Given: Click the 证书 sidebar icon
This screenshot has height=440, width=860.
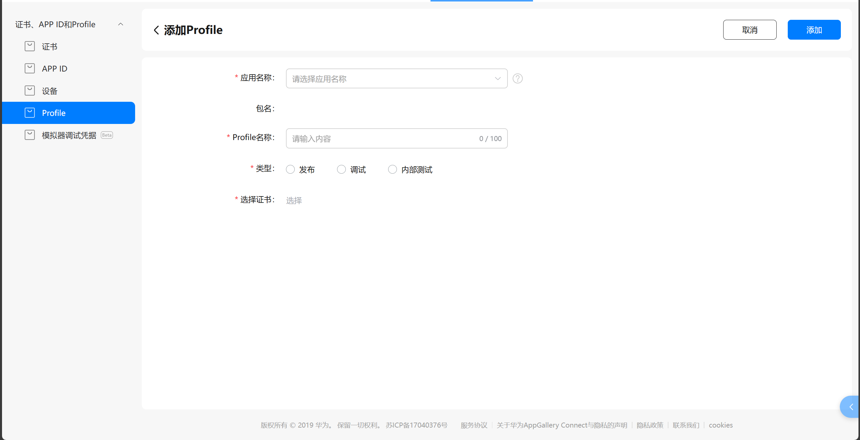Looking at the screenshot, I should point(30,46).
